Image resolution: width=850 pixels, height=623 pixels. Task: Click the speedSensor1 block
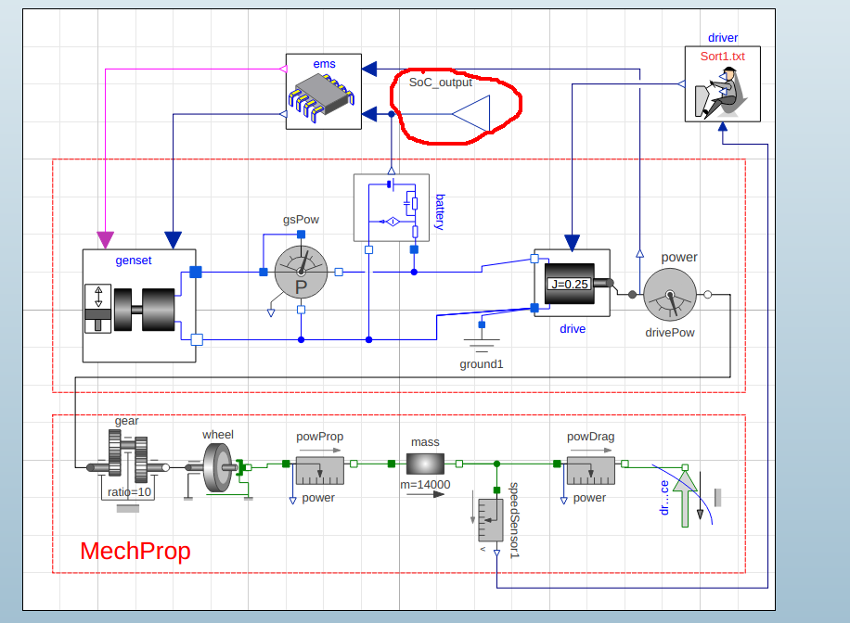pyautogui.click(x=491, y=520)
